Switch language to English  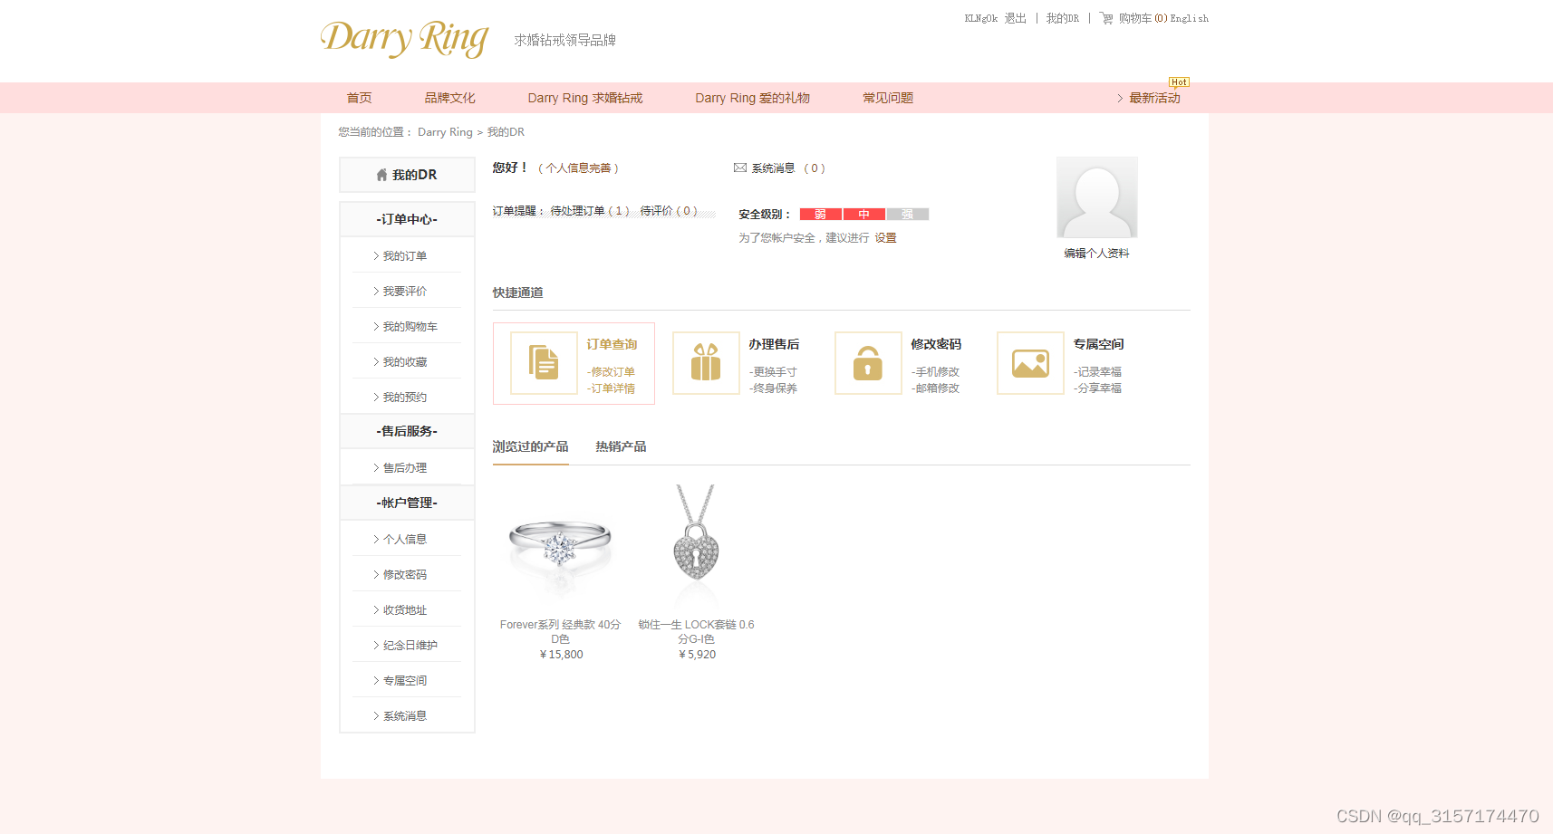tap(1189, 18)
